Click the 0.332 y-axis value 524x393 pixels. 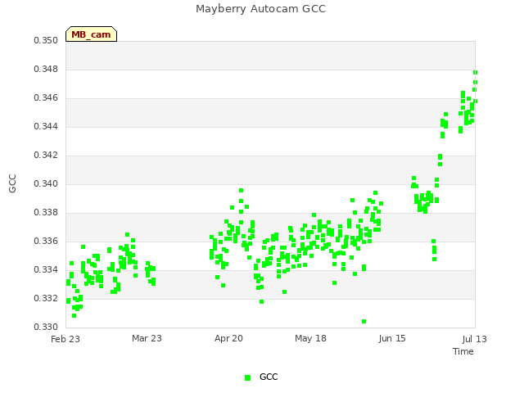(x=46, y=298)
